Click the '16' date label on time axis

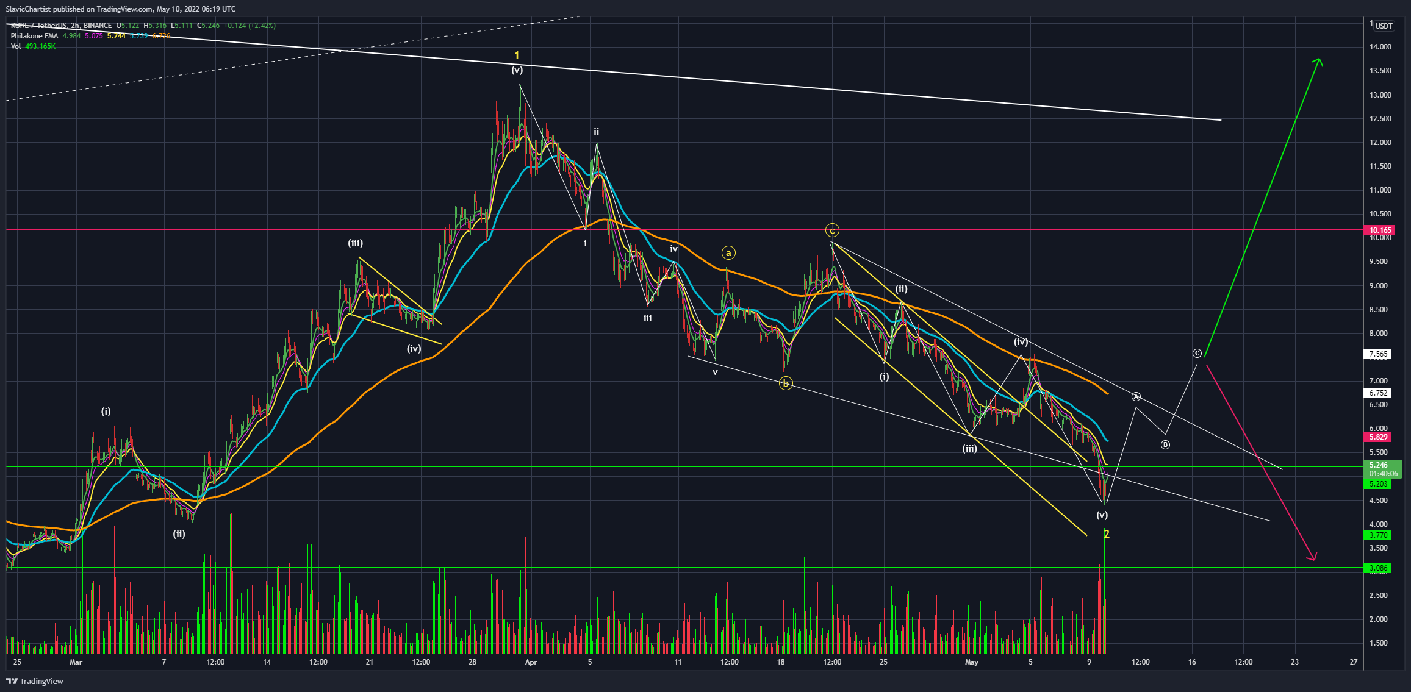click(x=1192, y=662)
